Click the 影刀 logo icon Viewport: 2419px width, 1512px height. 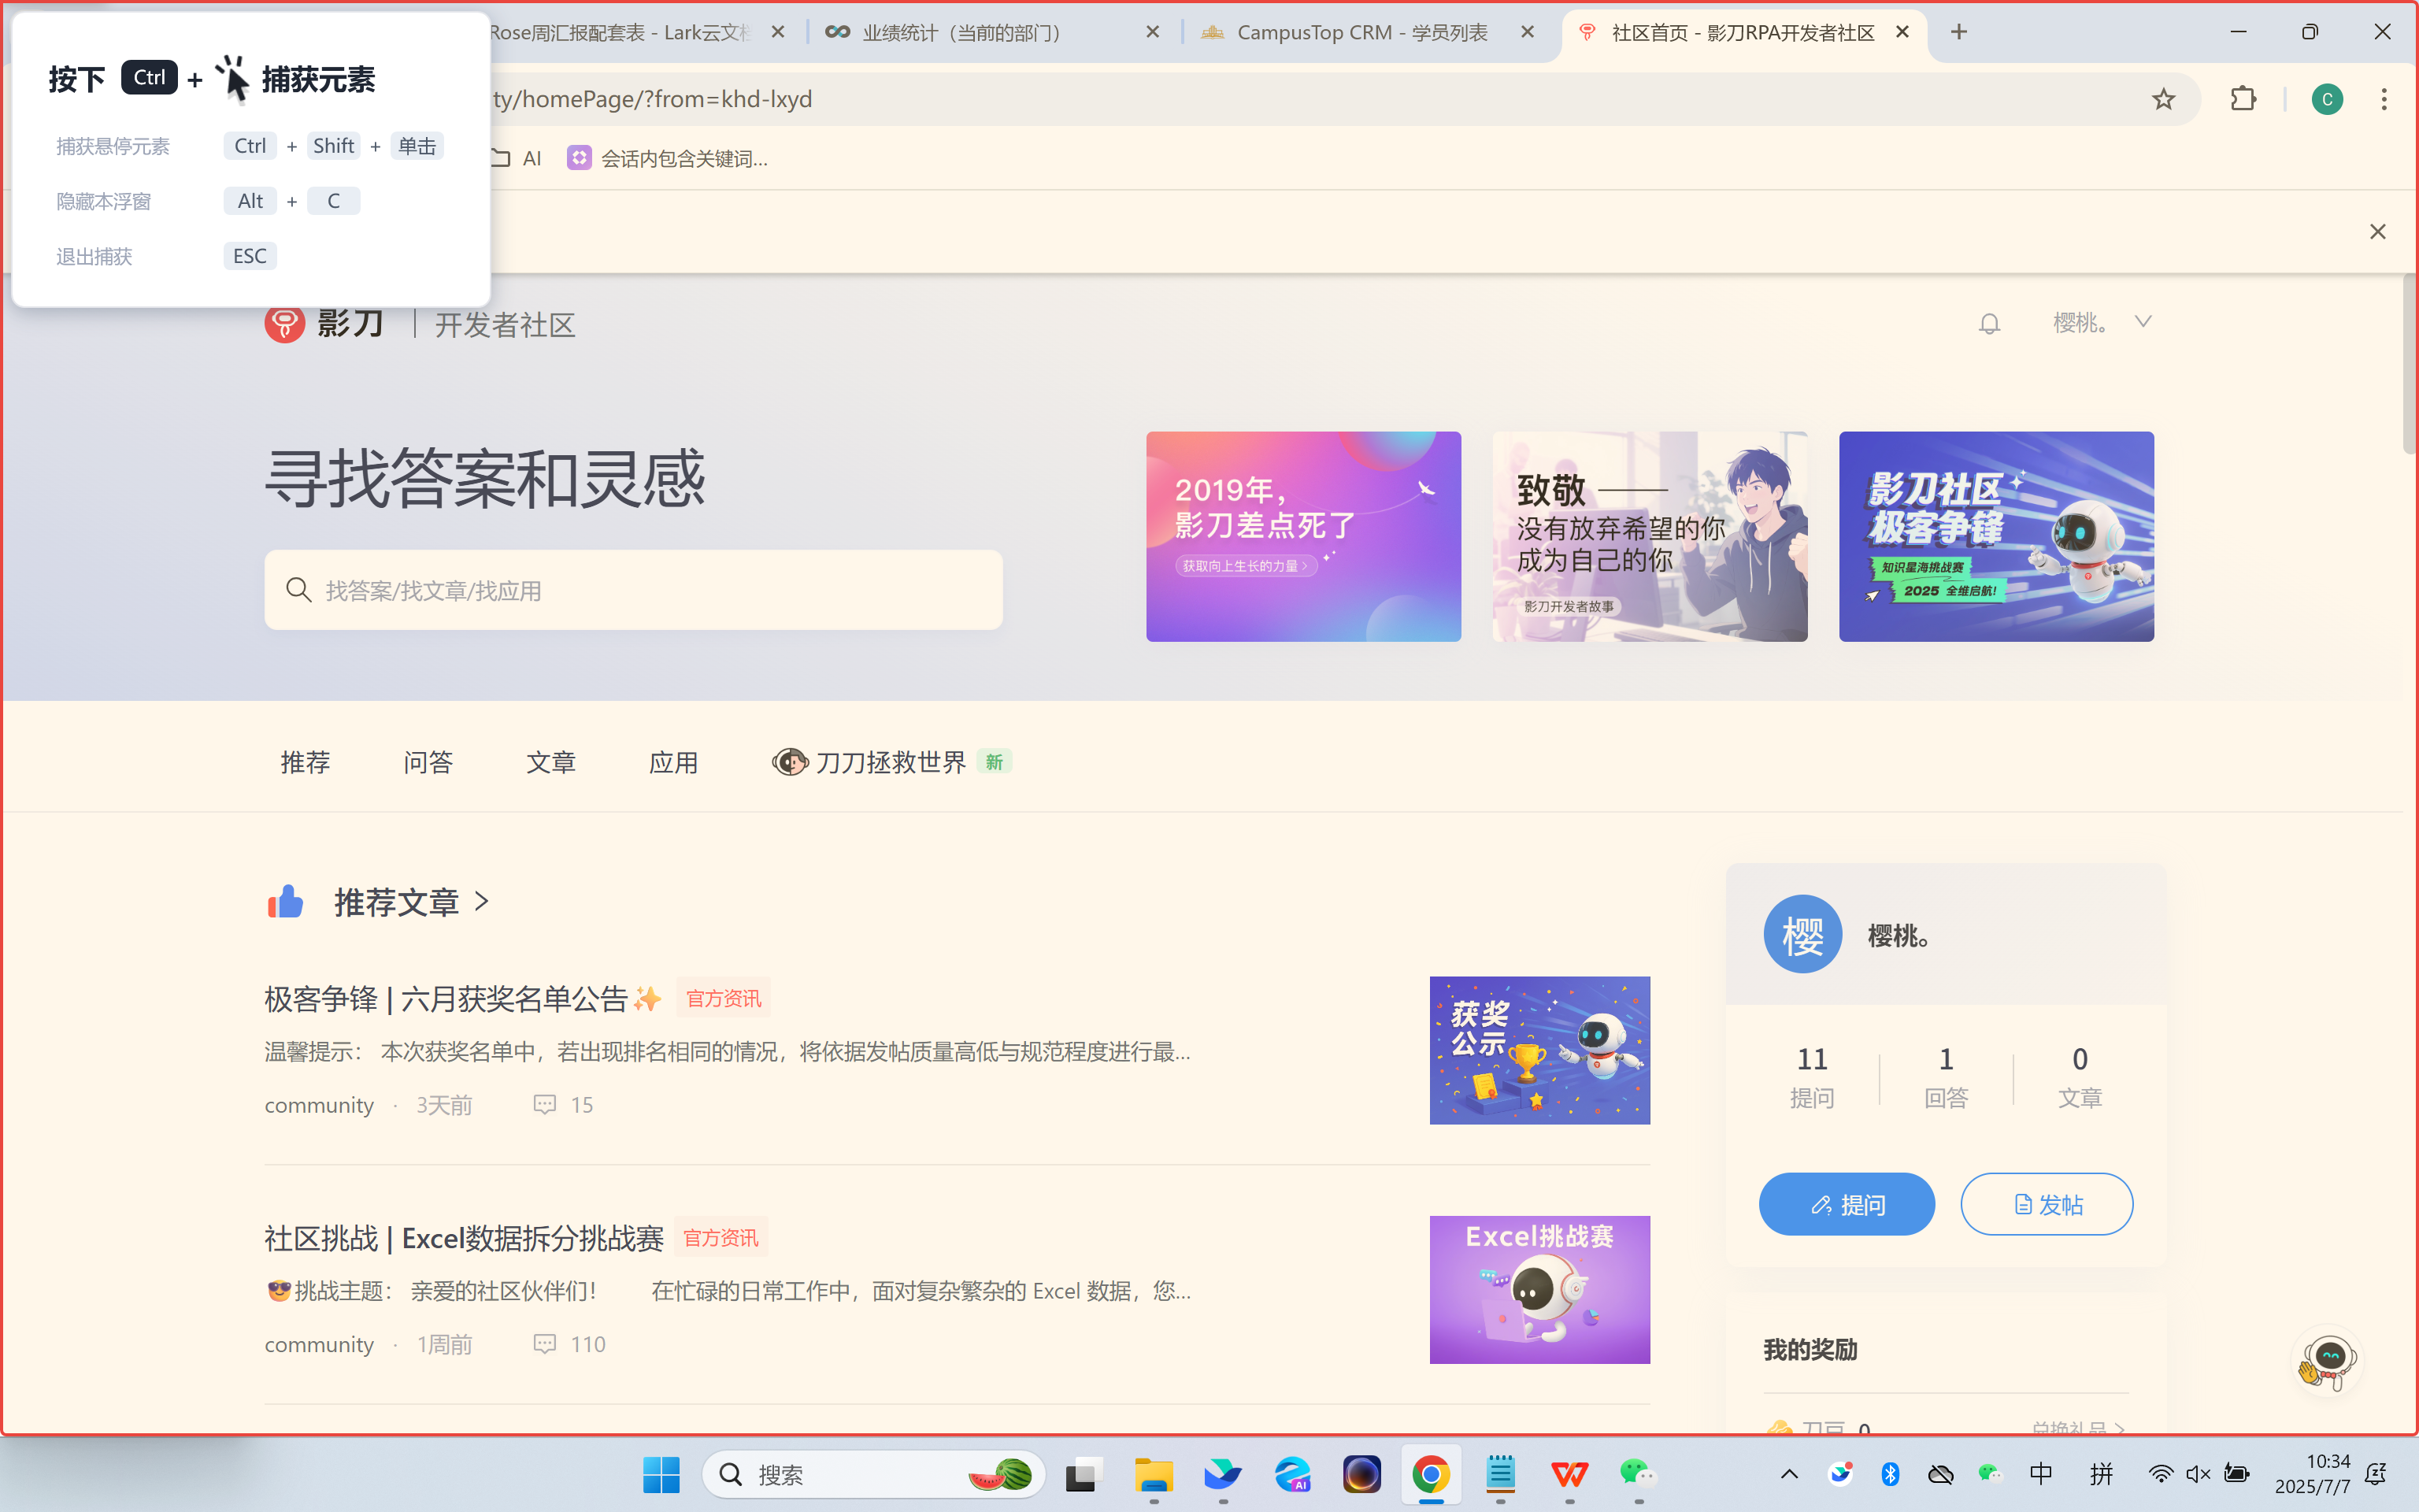pyautogui.click(x=285, y=323)
